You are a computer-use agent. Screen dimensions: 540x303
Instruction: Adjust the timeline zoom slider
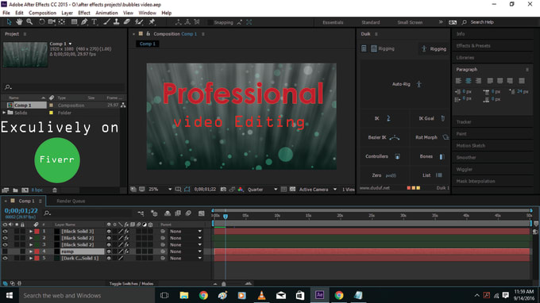224,284
